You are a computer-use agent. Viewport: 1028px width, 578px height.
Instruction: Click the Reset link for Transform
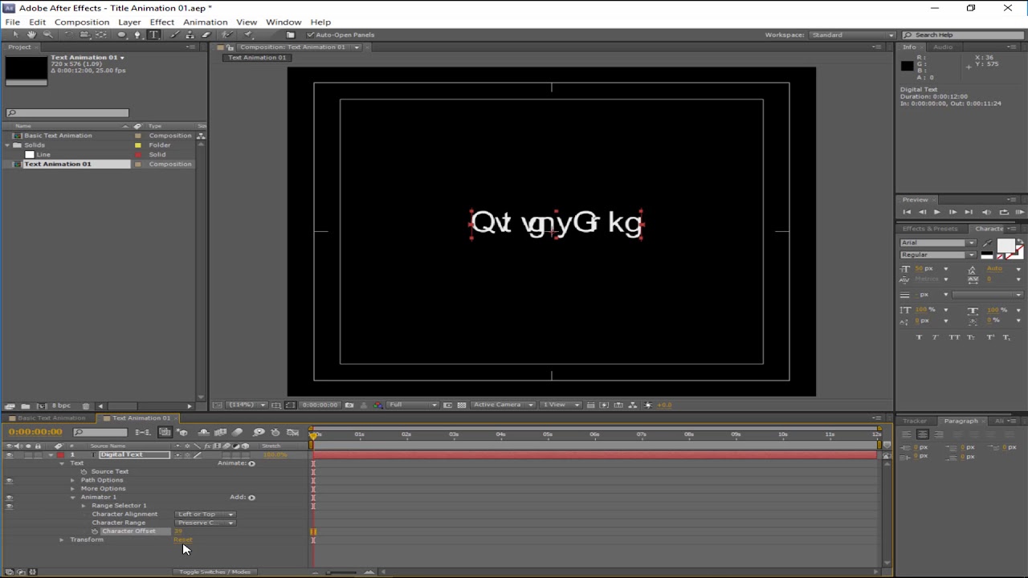coord(182,539)
